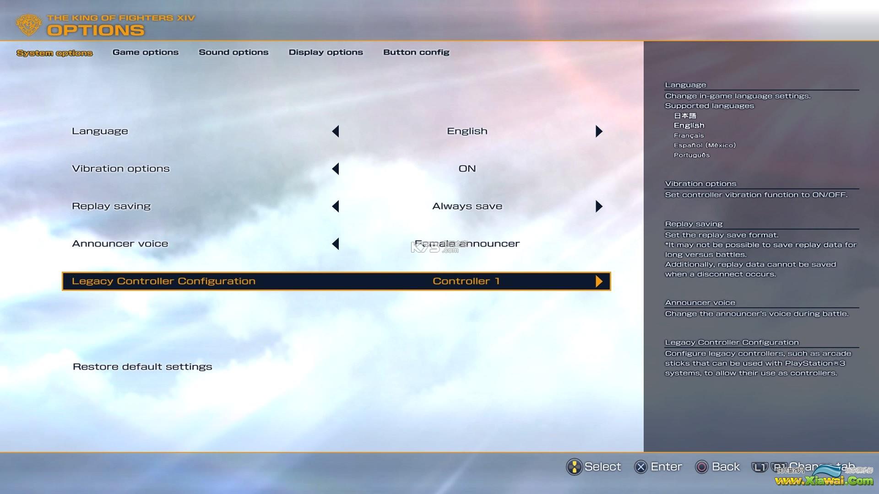Click Español (México) in supported languages
Viewport: 879px width, 494px height.
click(x=705, y=145)
